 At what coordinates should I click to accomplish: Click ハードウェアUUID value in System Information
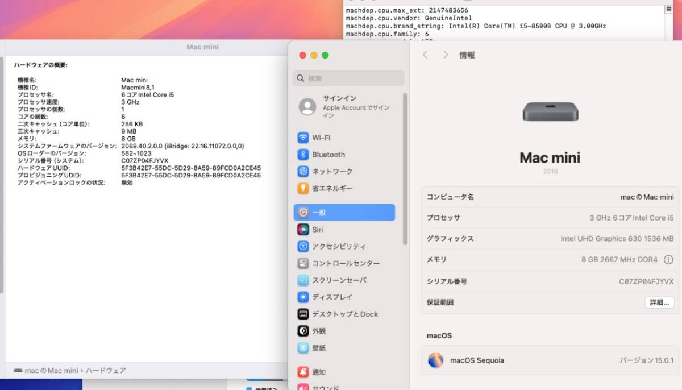tap(191, 168)
